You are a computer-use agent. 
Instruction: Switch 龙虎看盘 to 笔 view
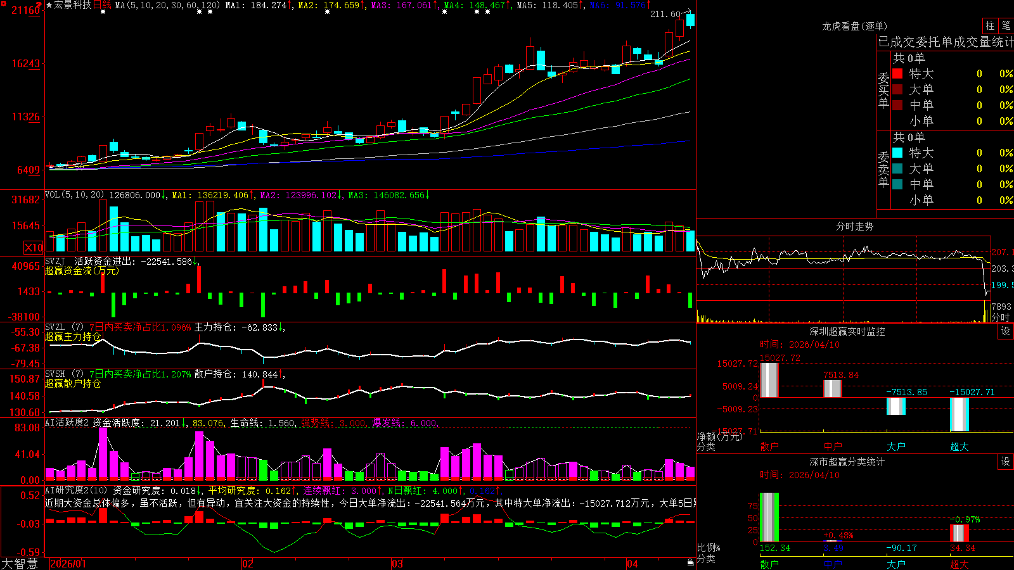pos(1006,26)
